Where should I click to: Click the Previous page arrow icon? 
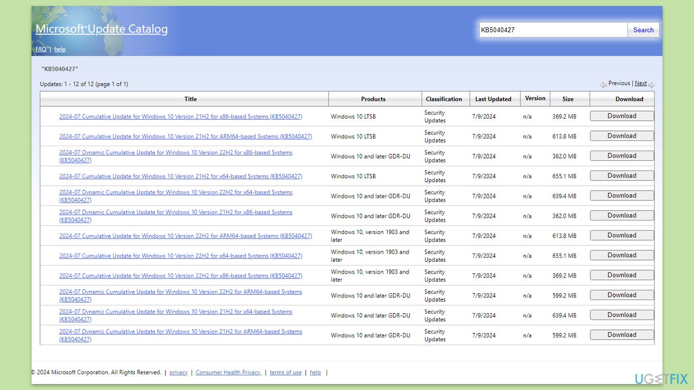(603, 85)
